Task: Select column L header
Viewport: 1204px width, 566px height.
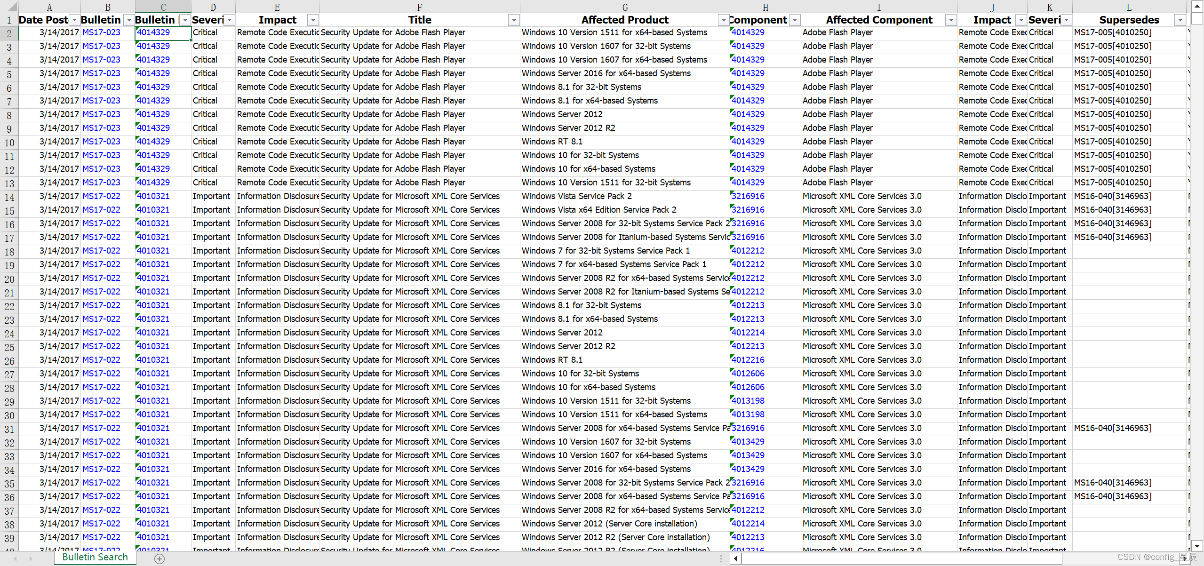Action: (1129, 7)
